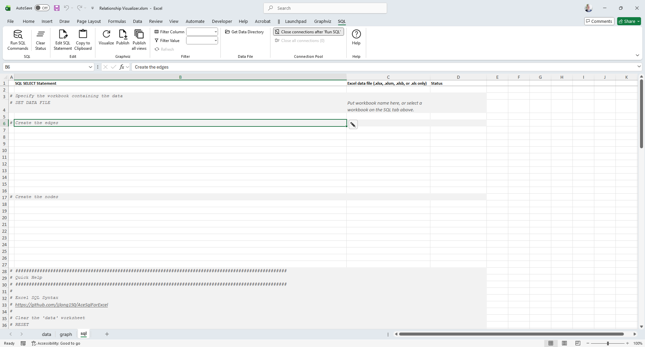Switch to the graph worksheet tab

coord(66,334)
